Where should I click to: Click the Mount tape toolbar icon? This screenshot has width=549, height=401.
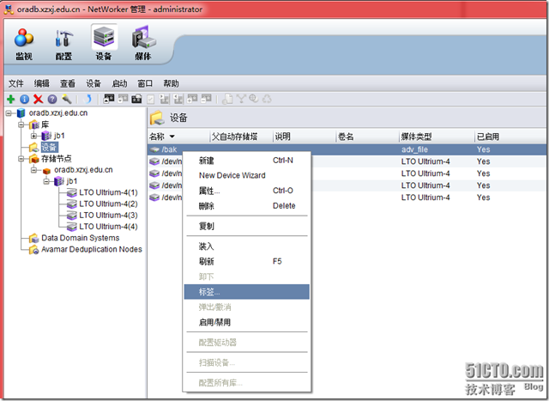[x=109, y=100]
